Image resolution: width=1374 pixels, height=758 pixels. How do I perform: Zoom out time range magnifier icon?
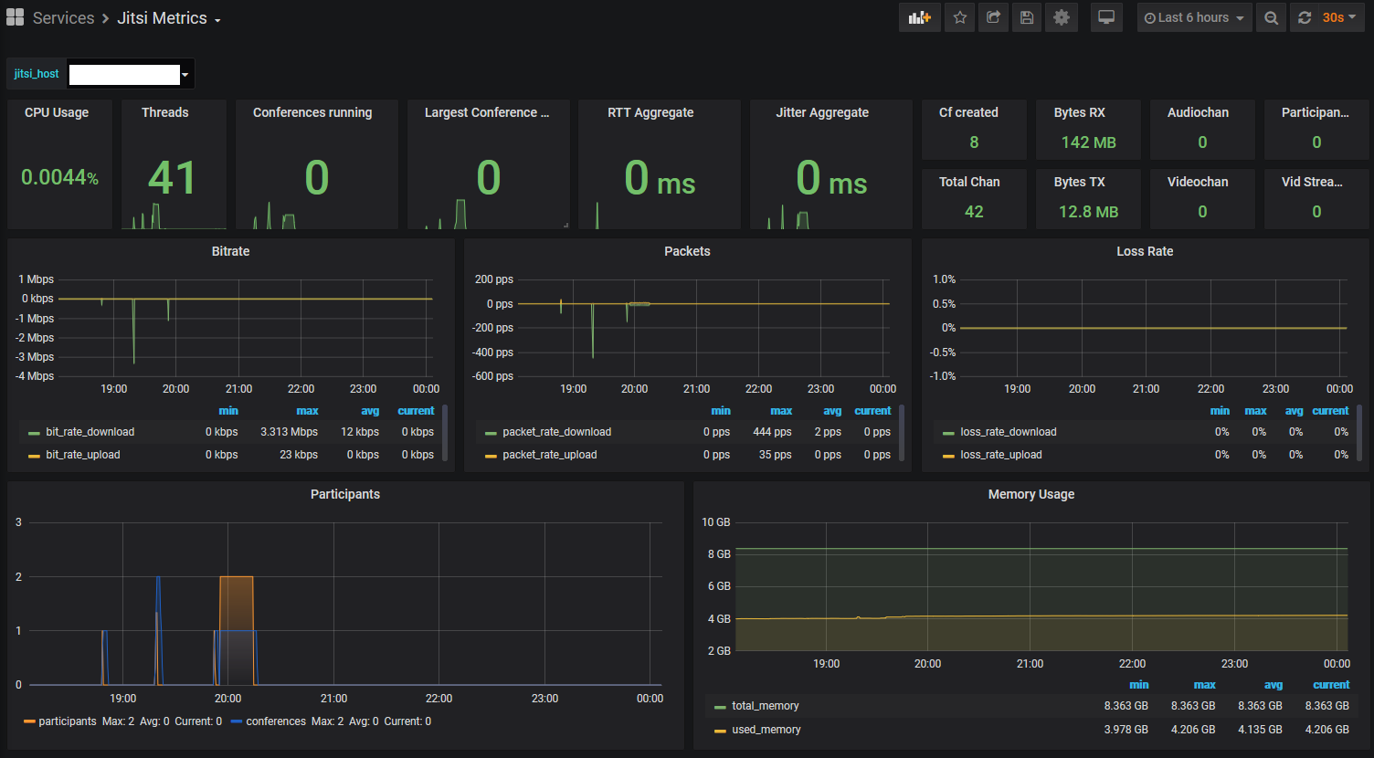click(1271, 17)
